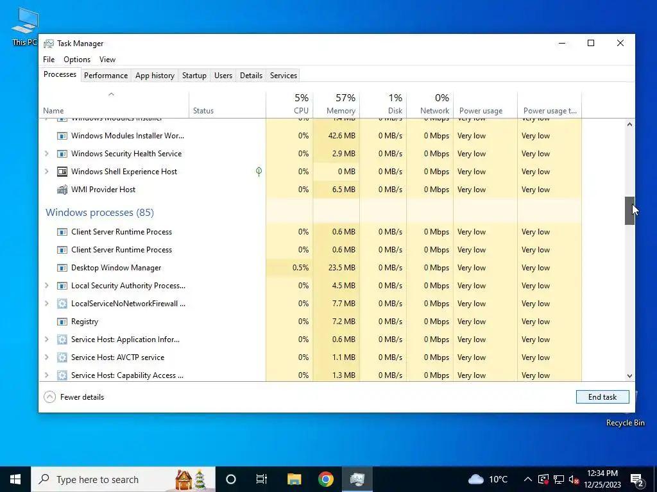Click the Service Host: AVCTP service gear icon
The width and height of the screenshot is (657, 492).
click(62, 357)
